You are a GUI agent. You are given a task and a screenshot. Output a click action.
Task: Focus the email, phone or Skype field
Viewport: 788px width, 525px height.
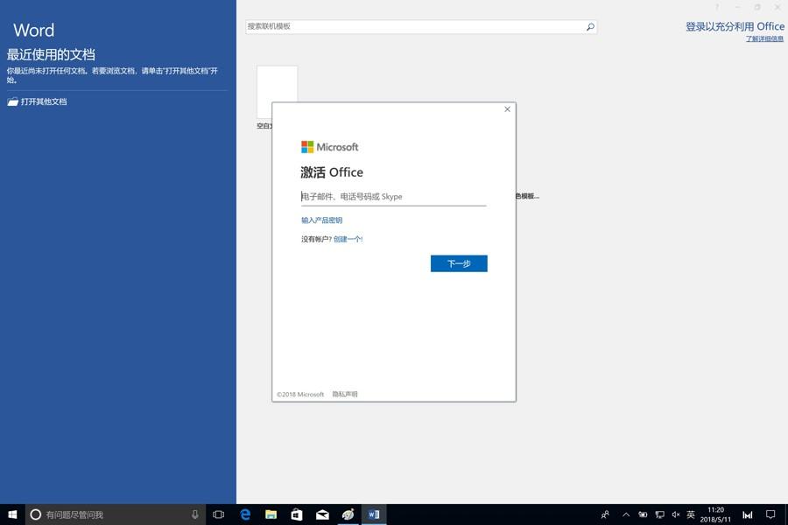click(393, 196)
